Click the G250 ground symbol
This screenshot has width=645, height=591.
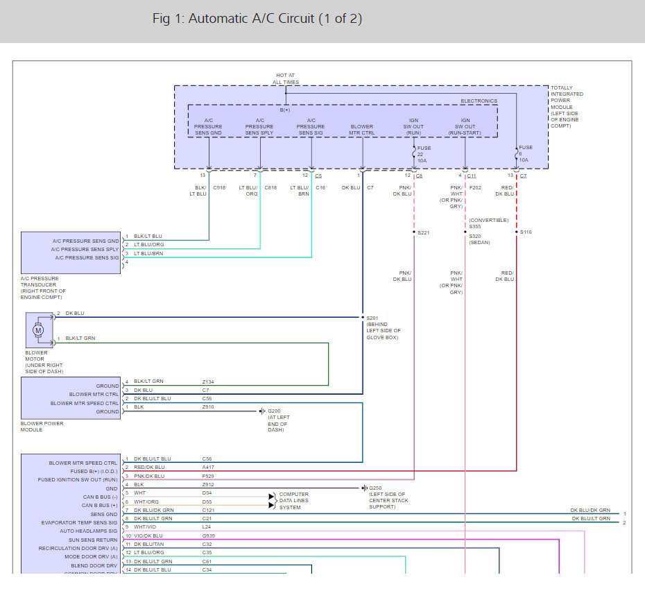point(364,488)
